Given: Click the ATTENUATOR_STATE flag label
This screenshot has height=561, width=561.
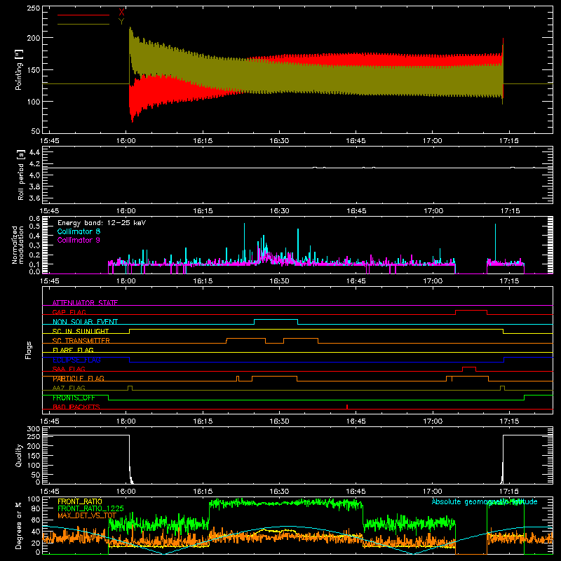Looking at the screenshot, I should pyautogui.click(x=85, y=303).
